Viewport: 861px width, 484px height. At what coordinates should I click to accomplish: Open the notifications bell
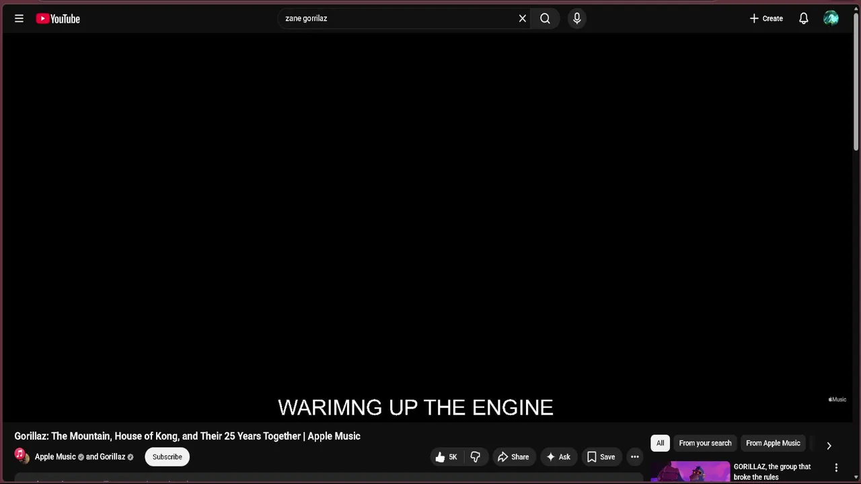point(804,19)
